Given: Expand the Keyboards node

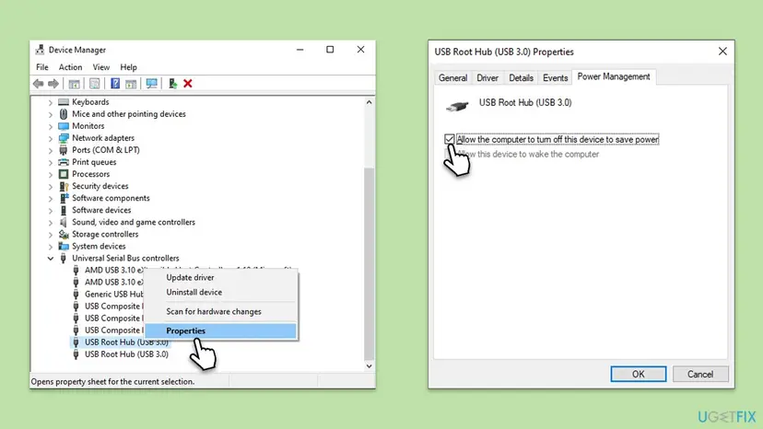Looking at the screenshot, I should click(50, 102).
